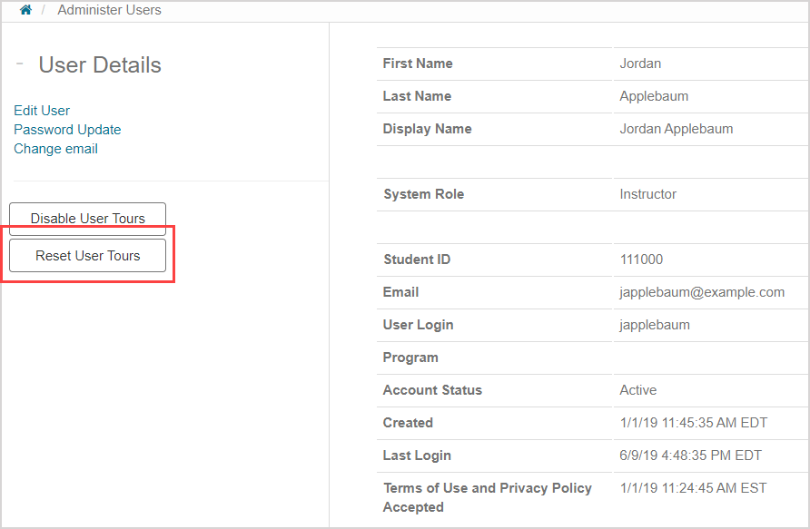Click the home breadcrumb icon
Image resolution: width=810 pixels, height=529 pixels.
pyautogui.click(x=25, y=10)
